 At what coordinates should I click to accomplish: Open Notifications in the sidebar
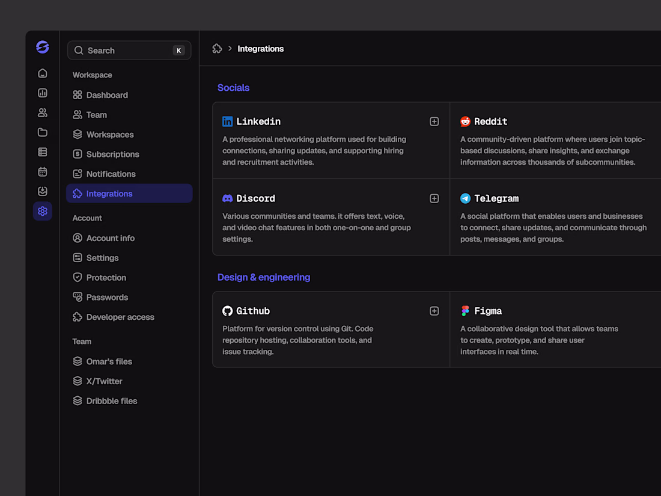coord(111,174)
